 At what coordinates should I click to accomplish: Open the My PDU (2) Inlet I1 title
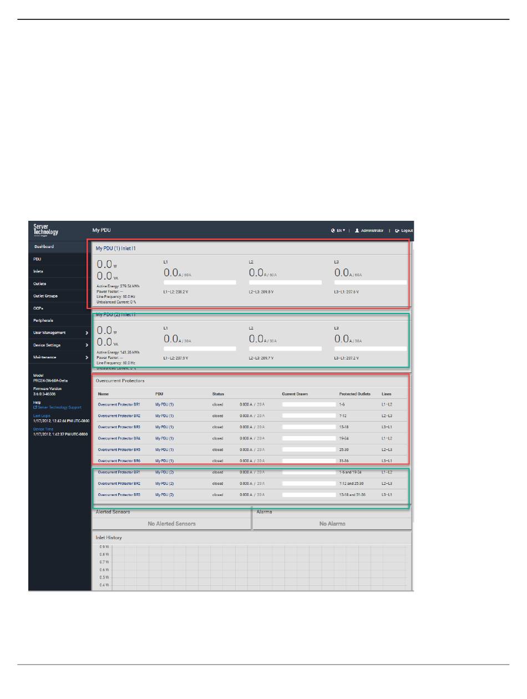coord(116,315)
